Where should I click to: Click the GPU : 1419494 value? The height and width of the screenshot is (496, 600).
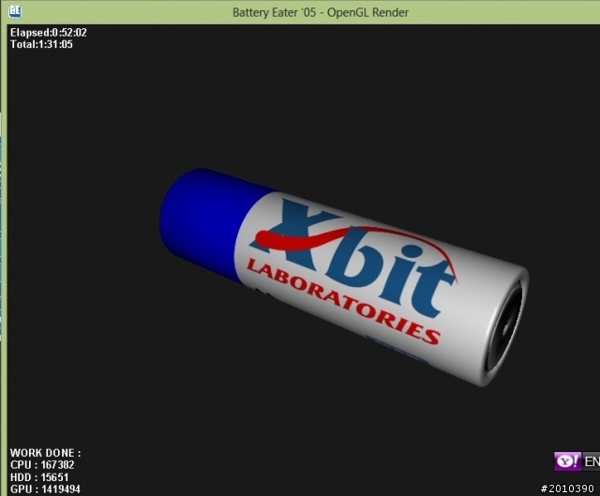(x=45, y=489)
